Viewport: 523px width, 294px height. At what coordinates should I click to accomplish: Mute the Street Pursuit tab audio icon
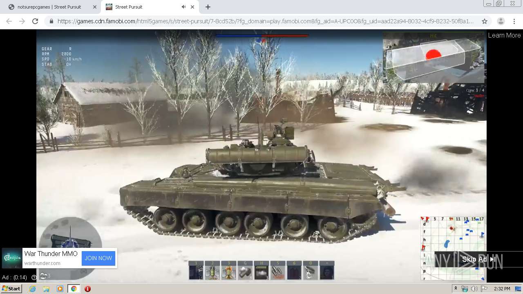click(x=183, y=7)
